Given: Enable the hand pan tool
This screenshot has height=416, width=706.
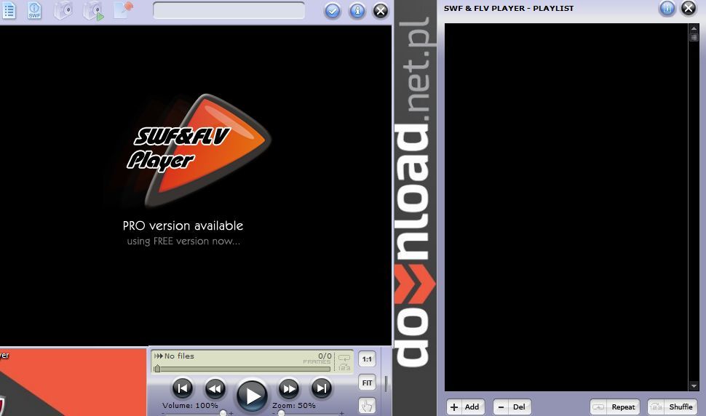Looking at the screenshot, I should [367, 406].
